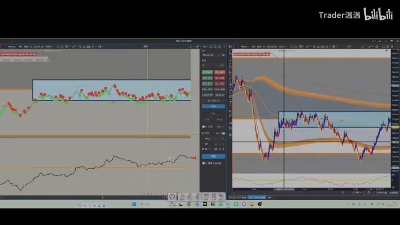Open File Explorer folder on taskbar
The height and width of the screenshot is (225, 400).
coord(252,204)
